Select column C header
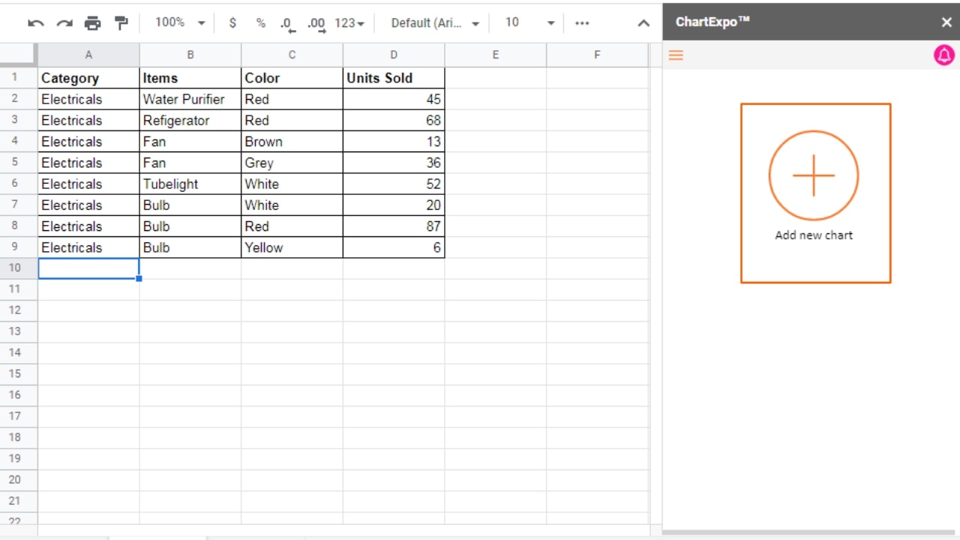 click(x=292, y=55)
